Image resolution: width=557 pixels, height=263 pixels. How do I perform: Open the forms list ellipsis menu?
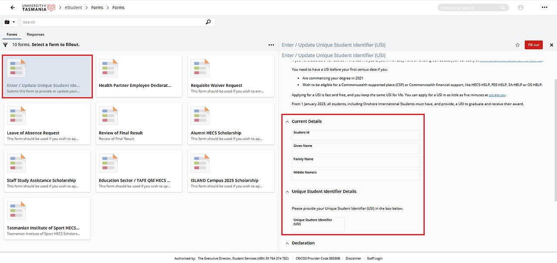click(271, 45)
